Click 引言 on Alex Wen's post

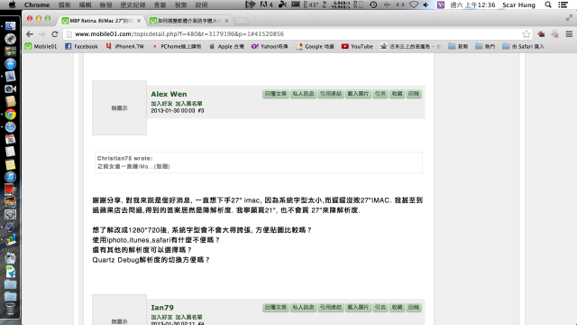380,94
